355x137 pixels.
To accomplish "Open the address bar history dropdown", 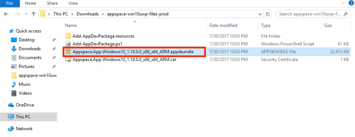I will (x=260, y=14).
